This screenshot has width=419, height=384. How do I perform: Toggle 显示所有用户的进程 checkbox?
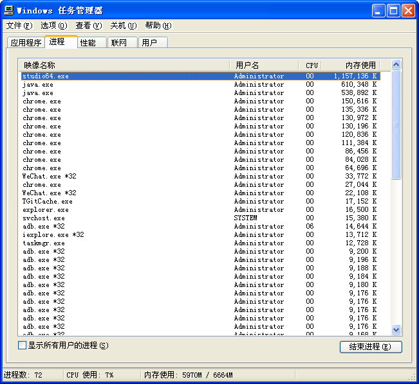(22, 345)
